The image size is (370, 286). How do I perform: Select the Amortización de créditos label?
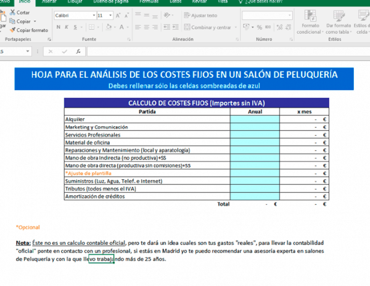[x=95, y=197]
